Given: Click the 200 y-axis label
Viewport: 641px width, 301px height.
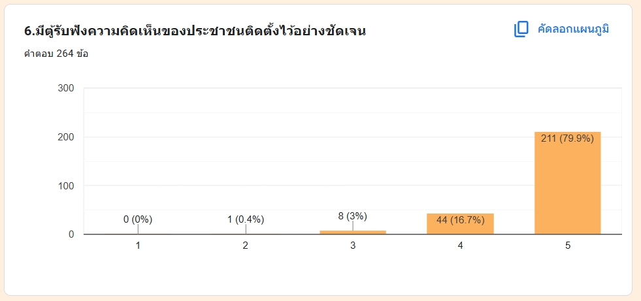Looking at the screenshot, I should (65, 137).
